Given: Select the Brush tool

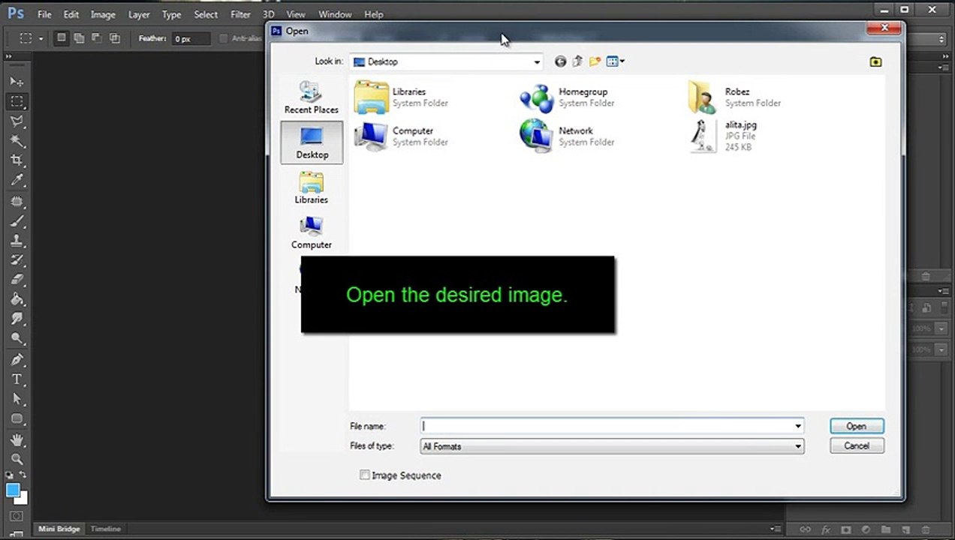Looking at the screenshot, I should tap(17, 221).
